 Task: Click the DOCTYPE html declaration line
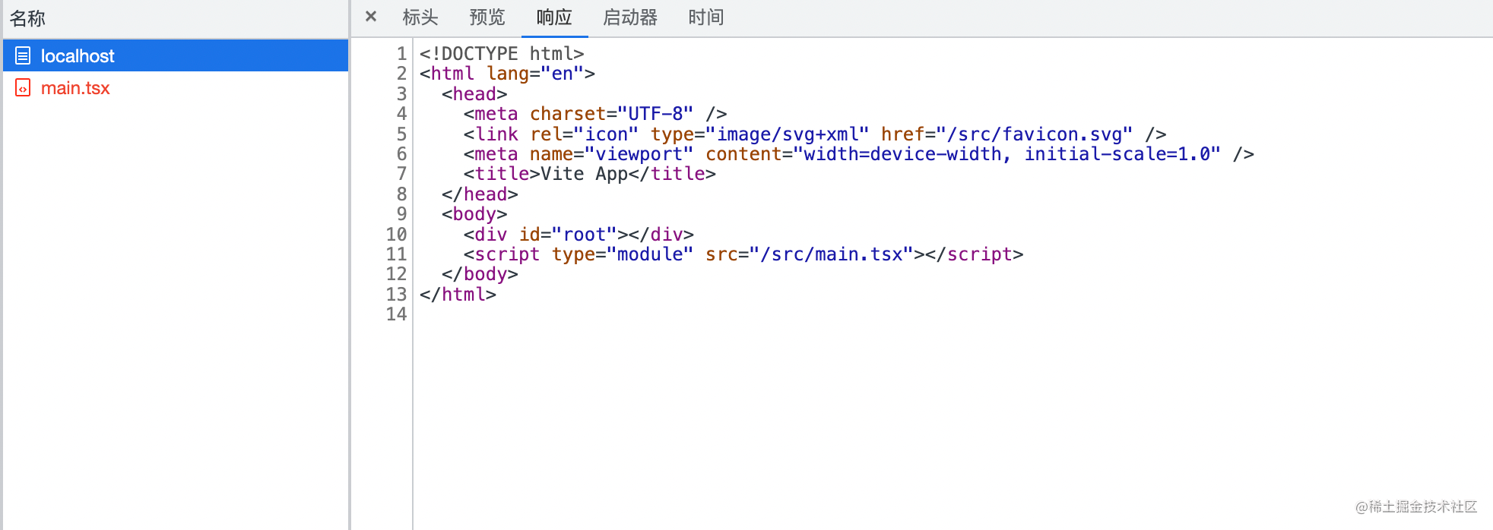tap(502, 54)
